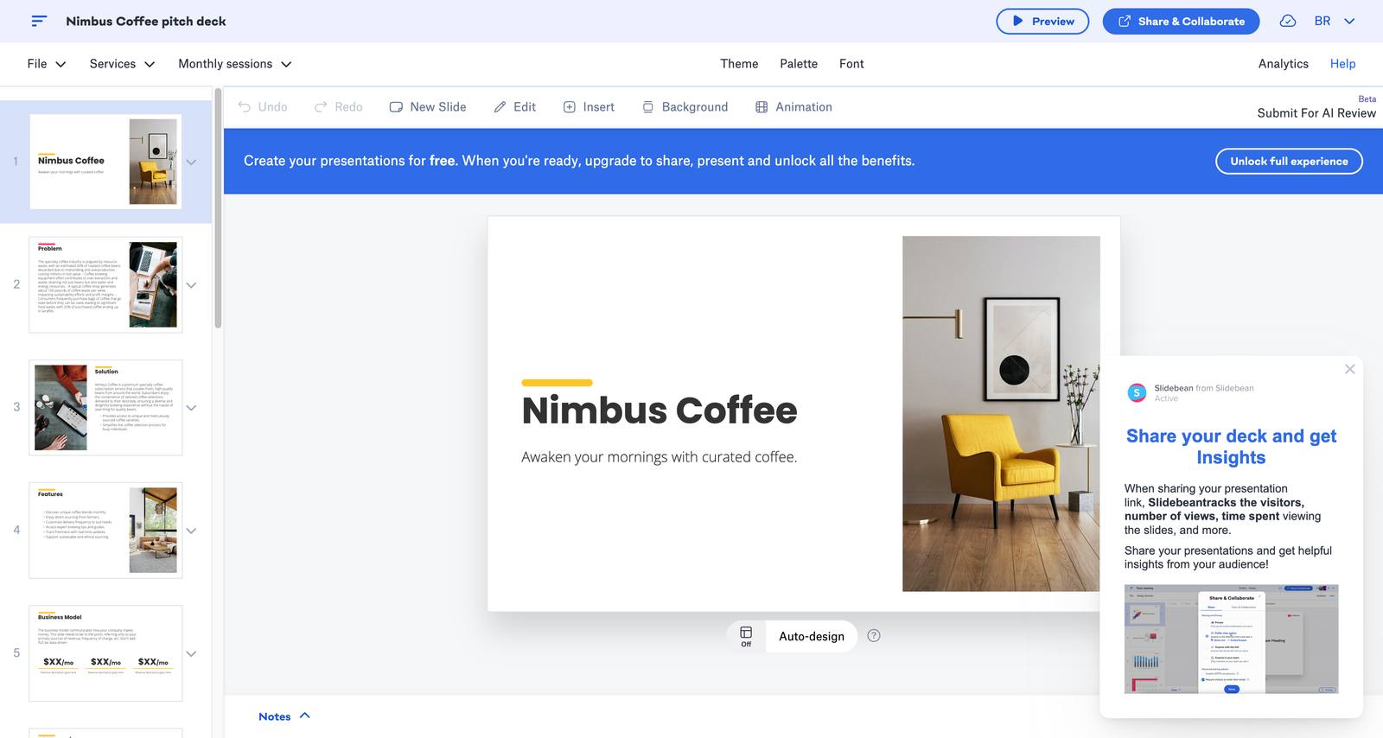1383x738 pixels.
Task: Expand options chevron for slide 3
Action: (x=192, y=407)
